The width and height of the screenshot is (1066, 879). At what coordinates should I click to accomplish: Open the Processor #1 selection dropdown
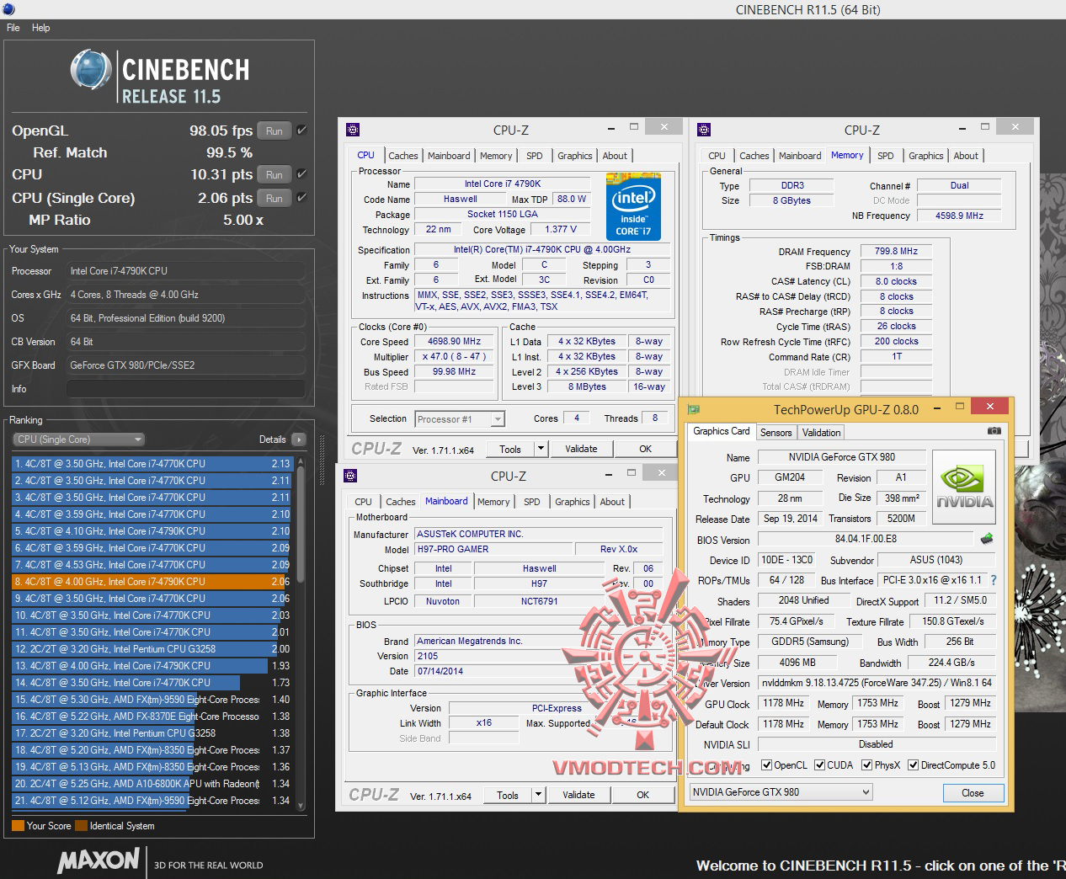pos(460,418)
